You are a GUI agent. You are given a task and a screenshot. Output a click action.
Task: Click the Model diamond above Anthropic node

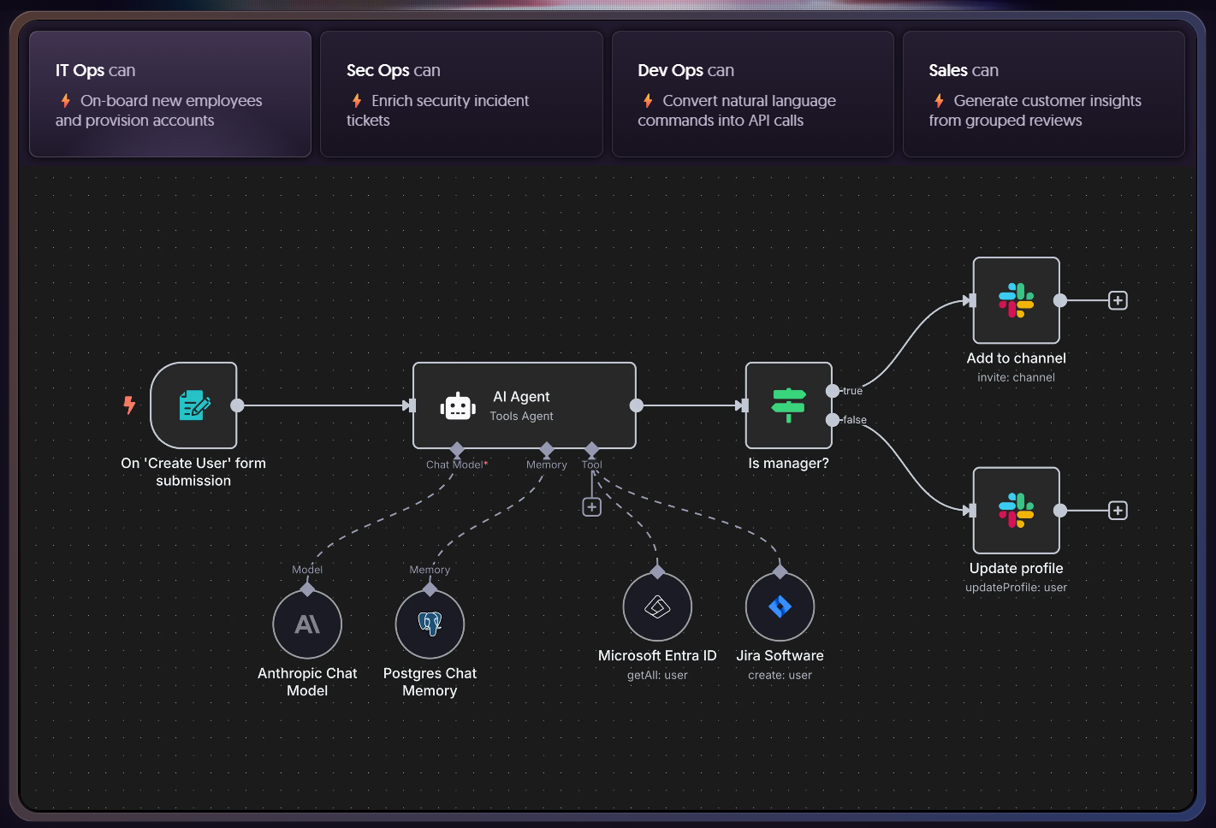[x=307, y=589]
